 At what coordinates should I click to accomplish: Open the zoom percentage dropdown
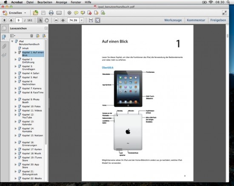(82, 20)
